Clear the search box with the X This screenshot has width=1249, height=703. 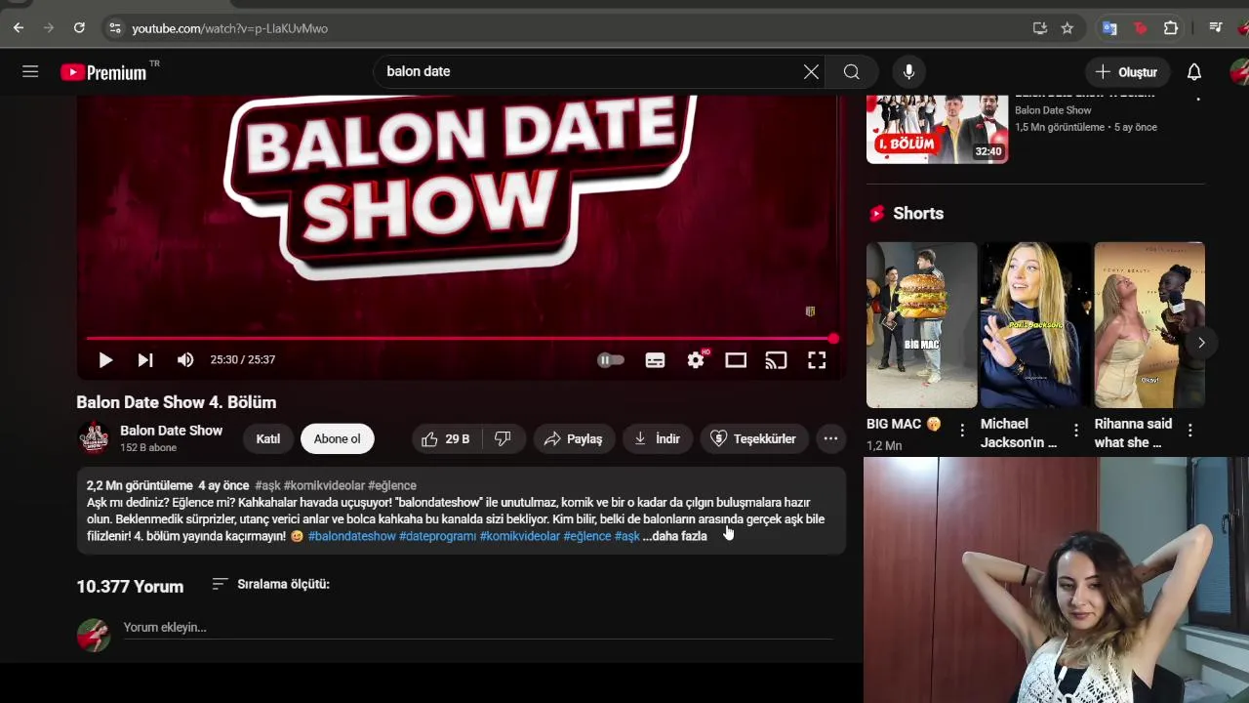811,71
